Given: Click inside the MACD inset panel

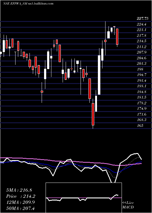Looking at the screenshot, I should pos(84,198).
